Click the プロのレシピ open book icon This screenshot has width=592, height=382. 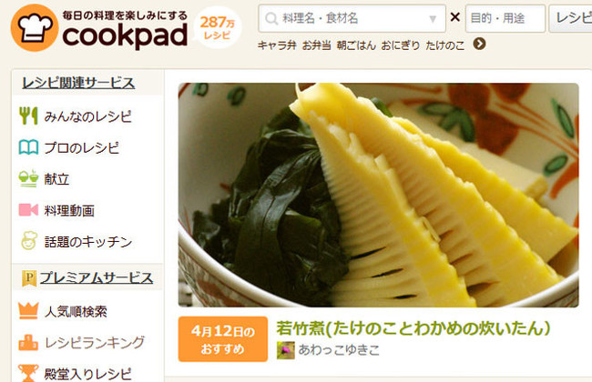point(28,147)
